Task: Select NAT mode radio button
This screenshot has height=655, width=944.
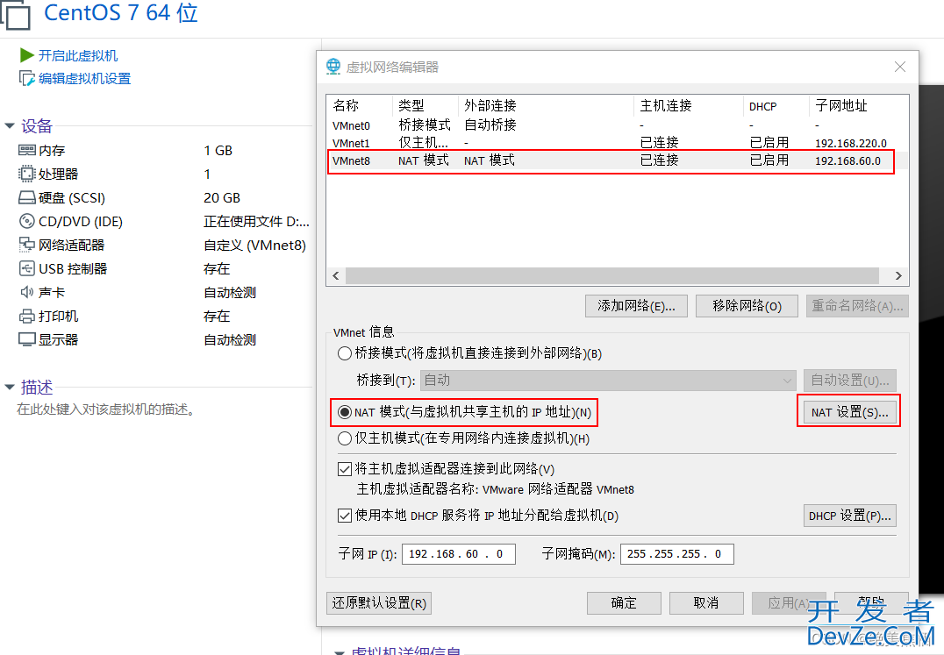Action: (345, 412)
